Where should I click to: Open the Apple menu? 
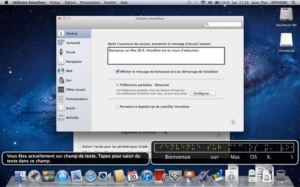[6, 3]
